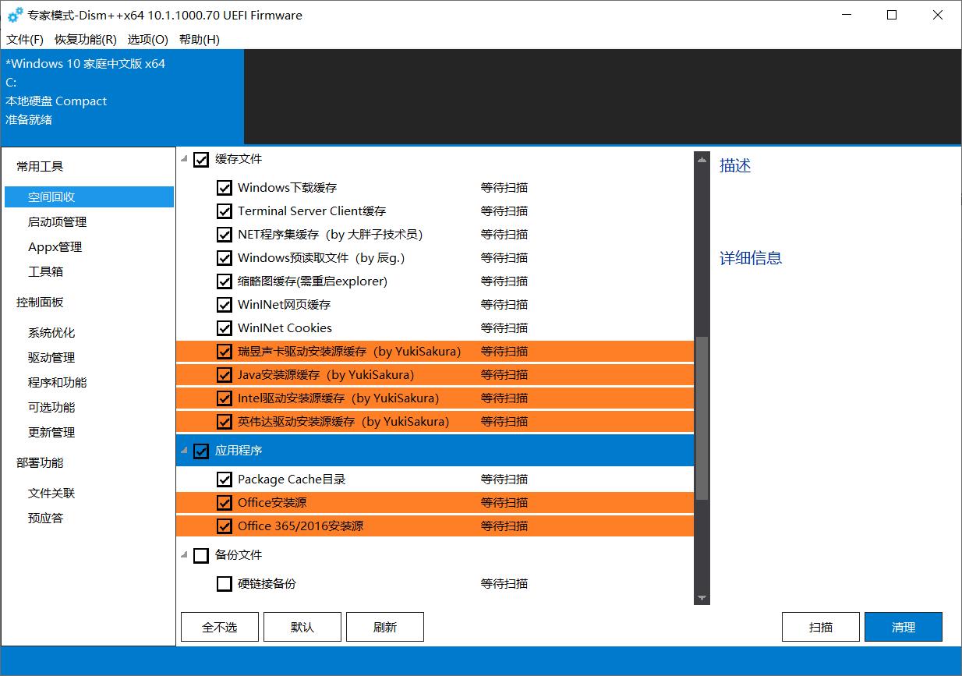
Task: Select the Windows 10 家庭中文版 x64 system tile
Action: pos(122,97)
